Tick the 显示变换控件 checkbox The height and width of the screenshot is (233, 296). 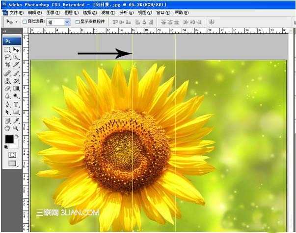(78, 22)
